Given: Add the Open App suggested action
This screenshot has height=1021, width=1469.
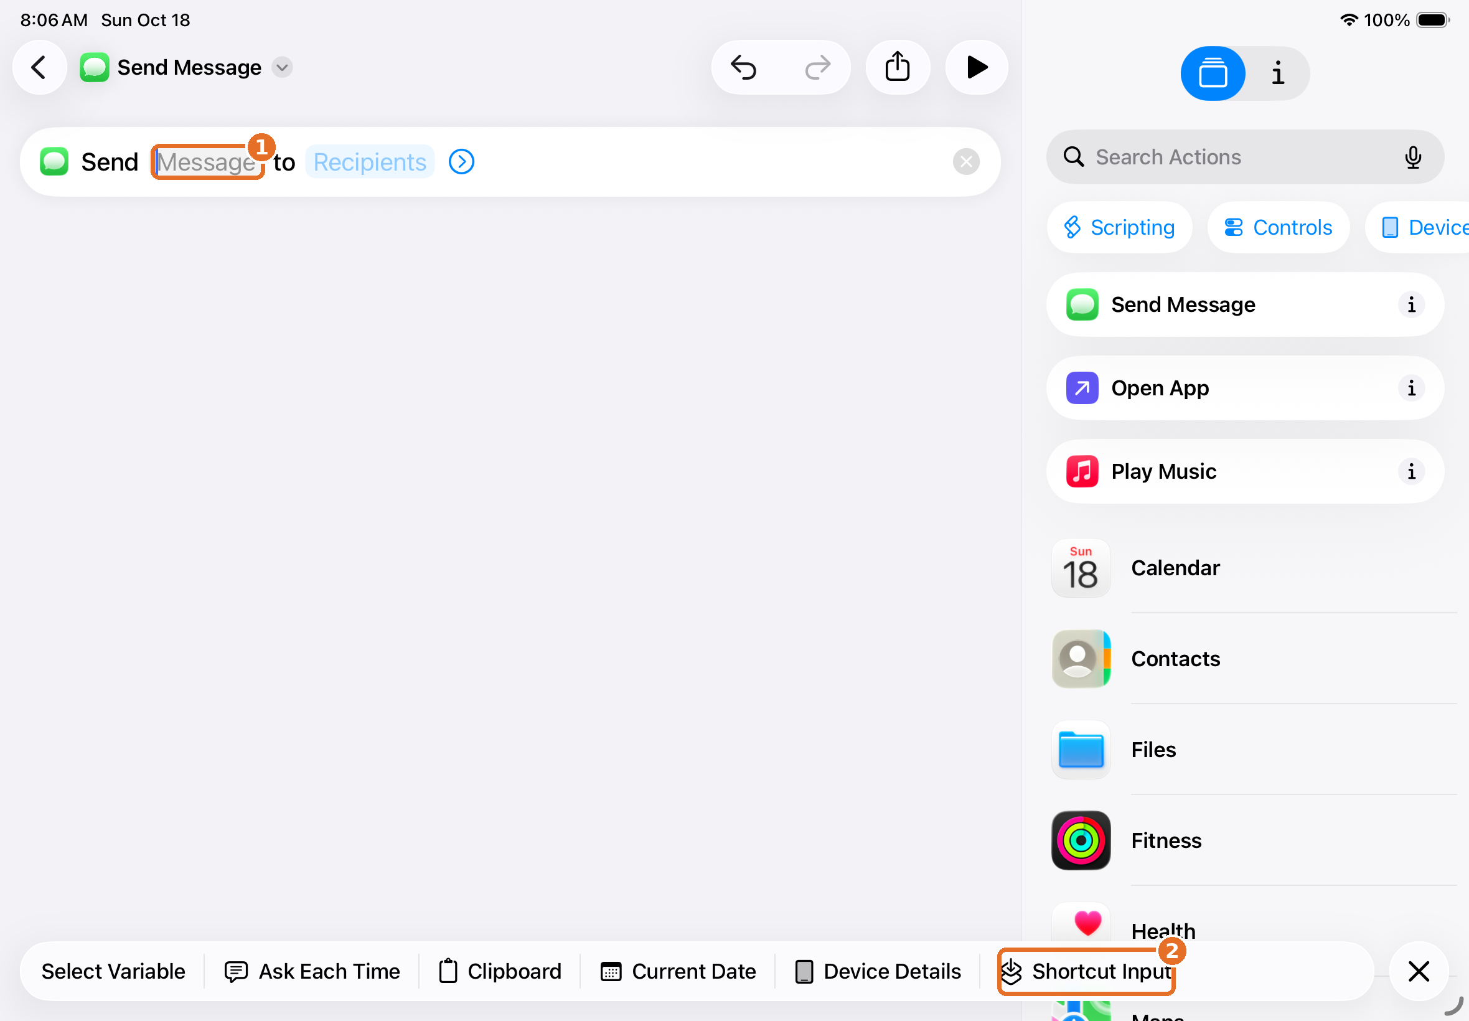Looking at the screenshot, I should (1244, 388).
